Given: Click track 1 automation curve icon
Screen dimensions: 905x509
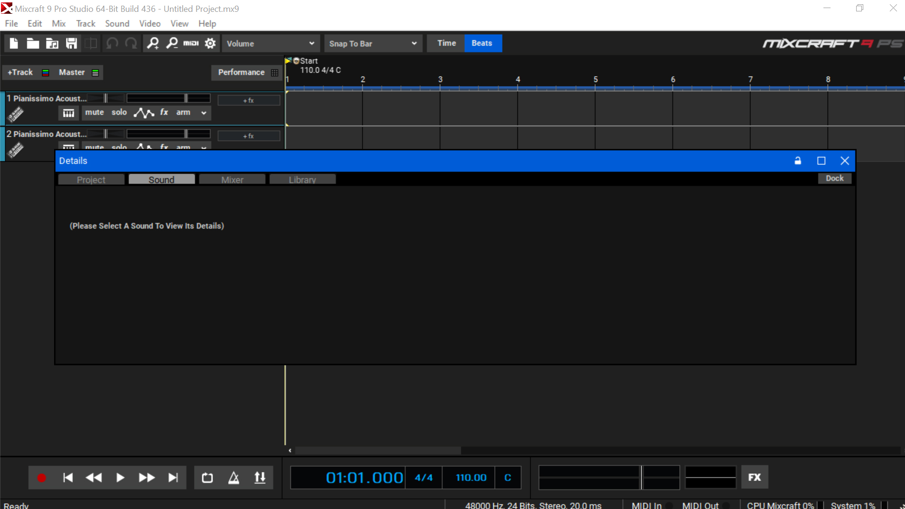Looking at the screenshot, I should pyautogui.click(x=144, y=113).
